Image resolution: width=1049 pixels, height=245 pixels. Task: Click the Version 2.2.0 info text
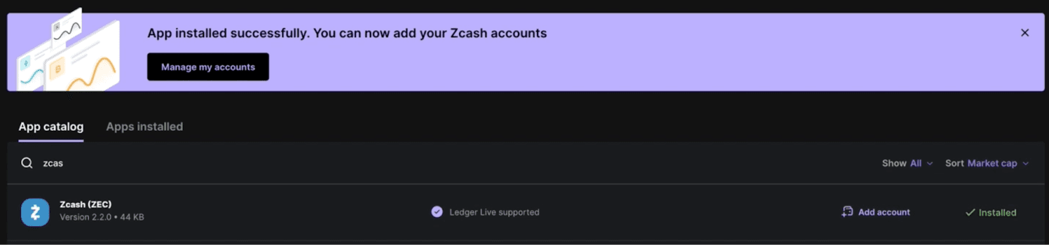point(102,217)
